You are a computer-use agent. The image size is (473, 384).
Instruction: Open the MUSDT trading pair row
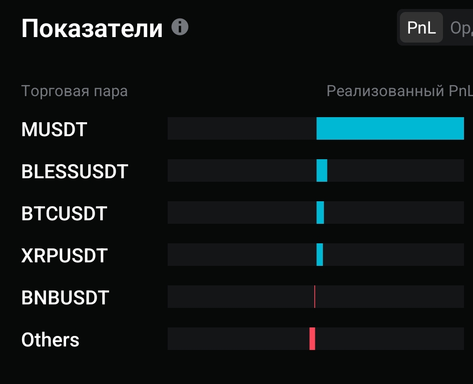[x=54, y=130]
